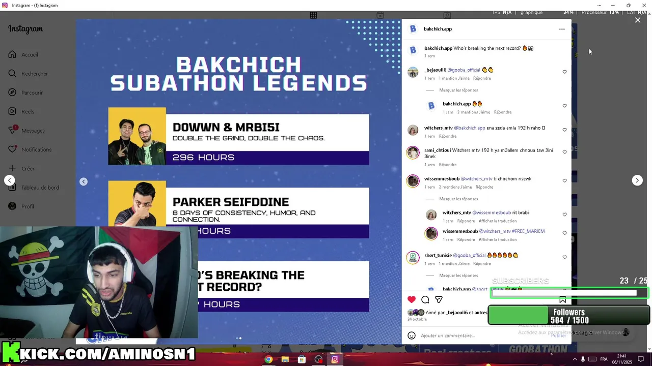Open Rechercher in the sidebar

click(28, 74)
